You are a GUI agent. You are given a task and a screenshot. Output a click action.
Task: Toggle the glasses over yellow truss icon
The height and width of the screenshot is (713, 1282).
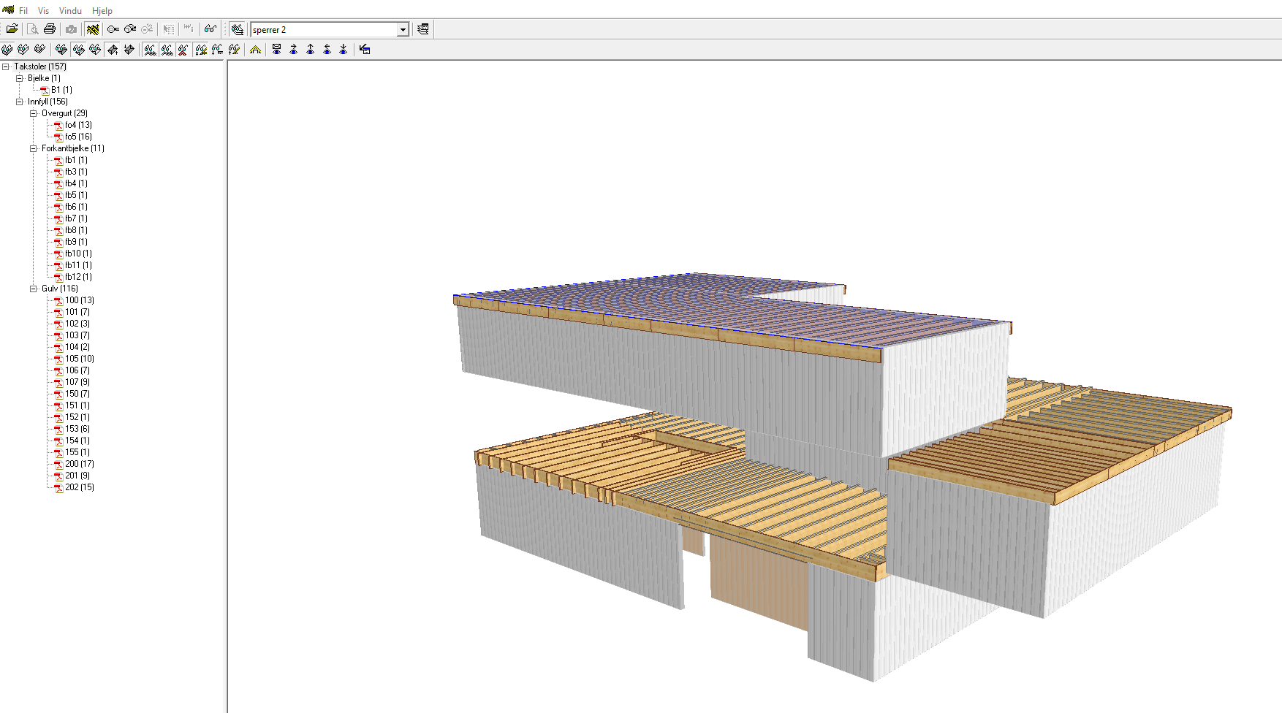pyautogui.click(x=150, y=49)
